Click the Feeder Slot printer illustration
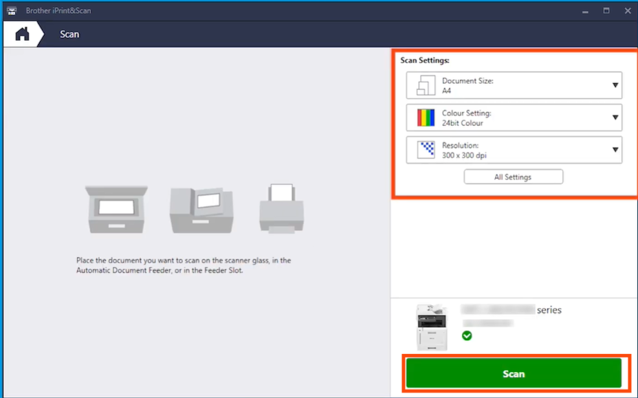Viewport: 638px width, 398px height. click(282, 208)
